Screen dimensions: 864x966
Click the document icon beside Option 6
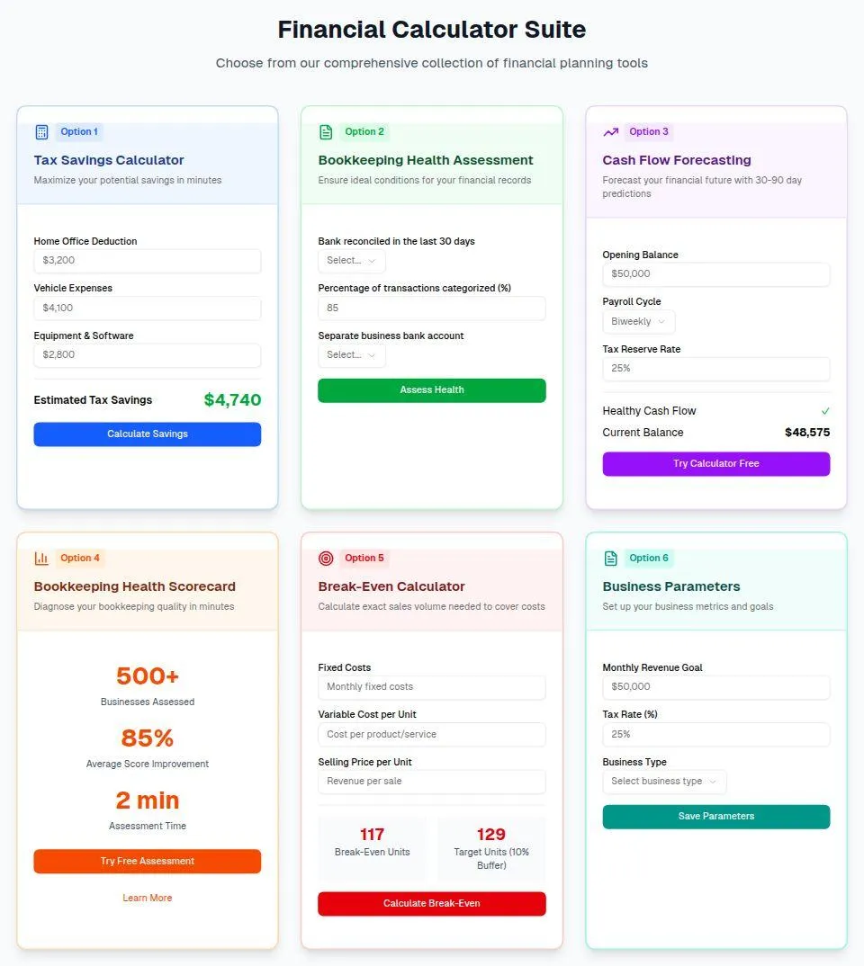point(611,559)
